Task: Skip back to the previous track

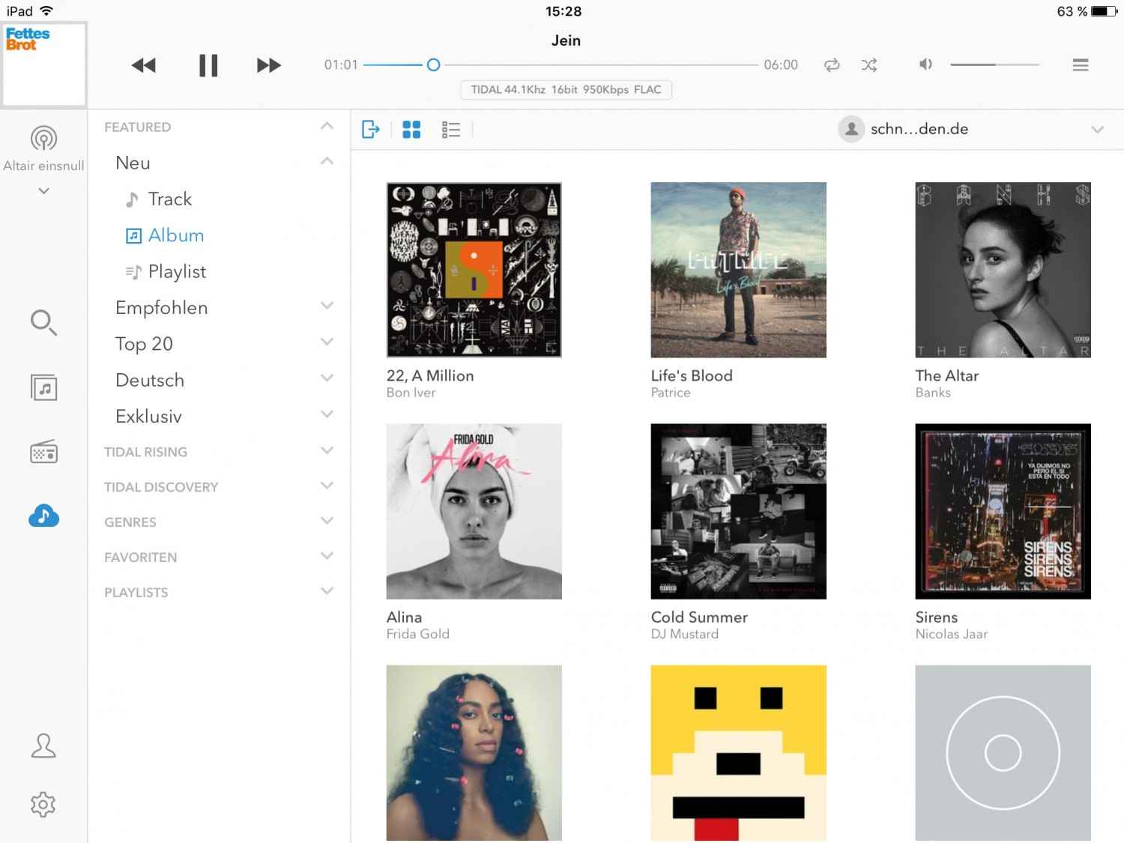Action: pyautogui.click(x=143, y=65)
